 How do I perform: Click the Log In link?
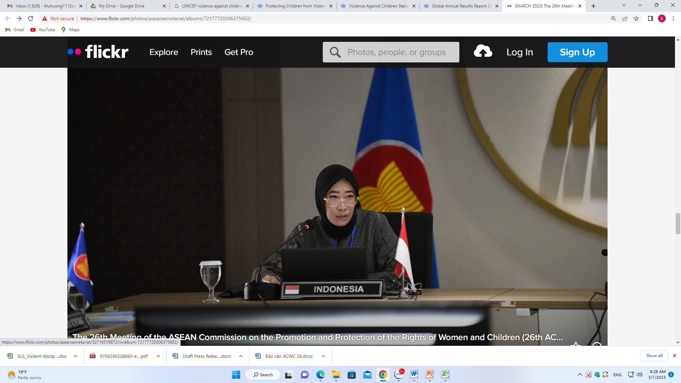click(x=520, y=52)
